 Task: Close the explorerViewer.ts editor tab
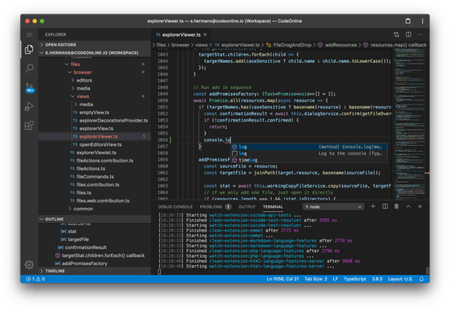(205, 35)
